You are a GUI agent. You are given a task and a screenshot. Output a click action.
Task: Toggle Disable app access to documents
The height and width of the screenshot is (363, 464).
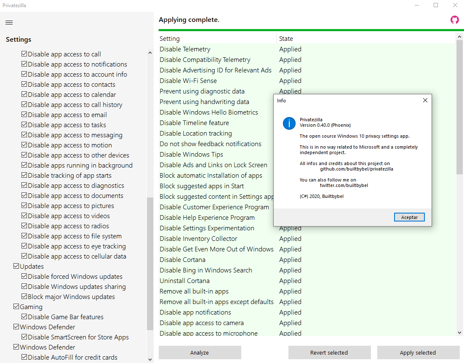(24, 195)
